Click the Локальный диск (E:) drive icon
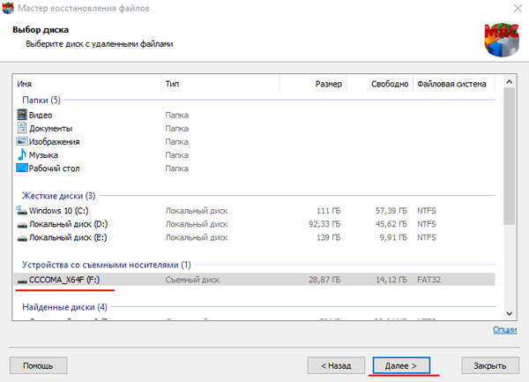Viewport: 529px width, 382px height. (x=22, y=238)
